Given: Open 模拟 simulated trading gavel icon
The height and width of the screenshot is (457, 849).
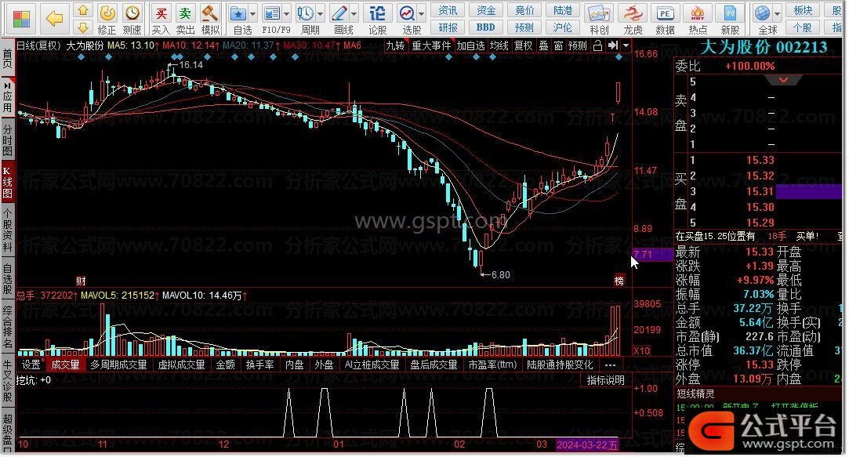Looking at the screenshot, I should click(x=209, y=13).
